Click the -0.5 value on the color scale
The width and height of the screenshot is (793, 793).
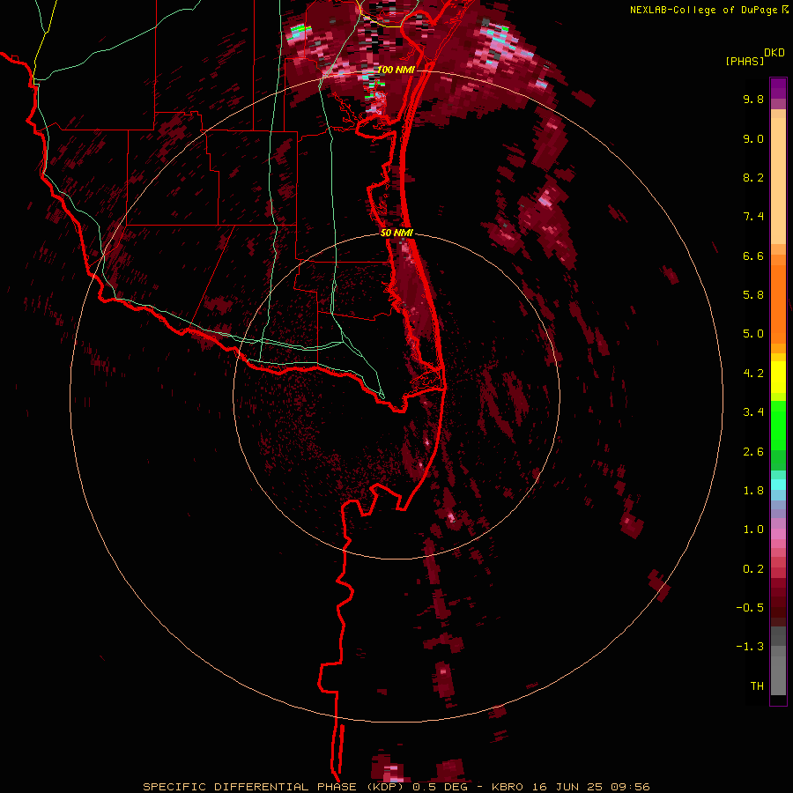(x=750, y=608)
